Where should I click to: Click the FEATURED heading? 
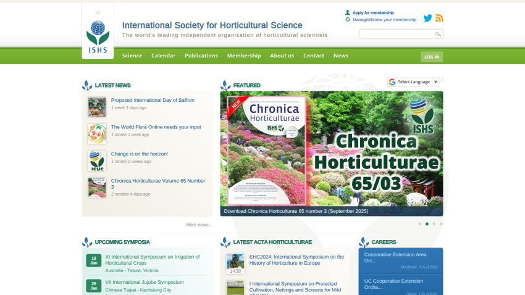tap(247, 85)
